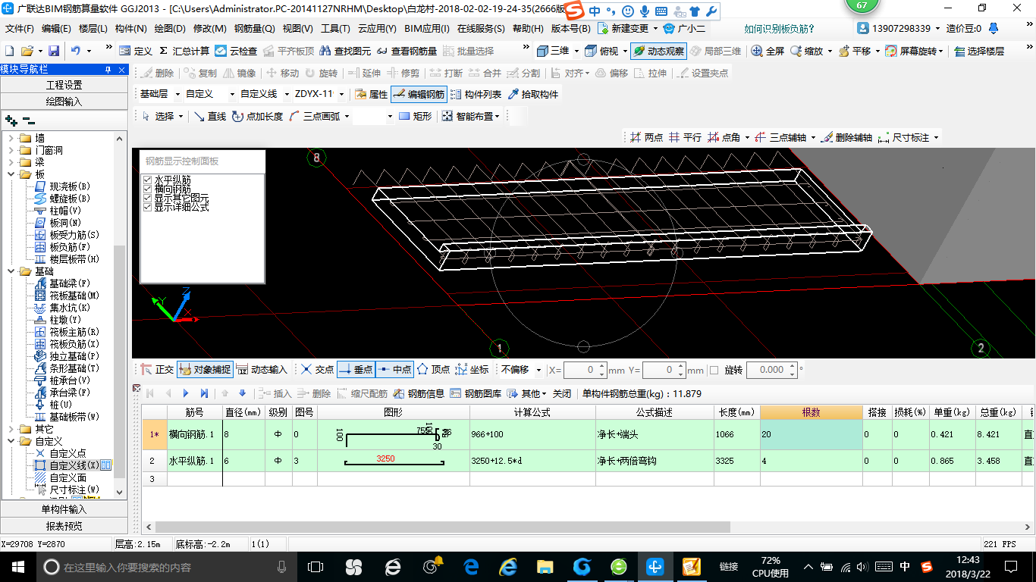This screenshot has height=582, width=1036.
Task: Open 钢筋图库 library
Action: point(476,393)
